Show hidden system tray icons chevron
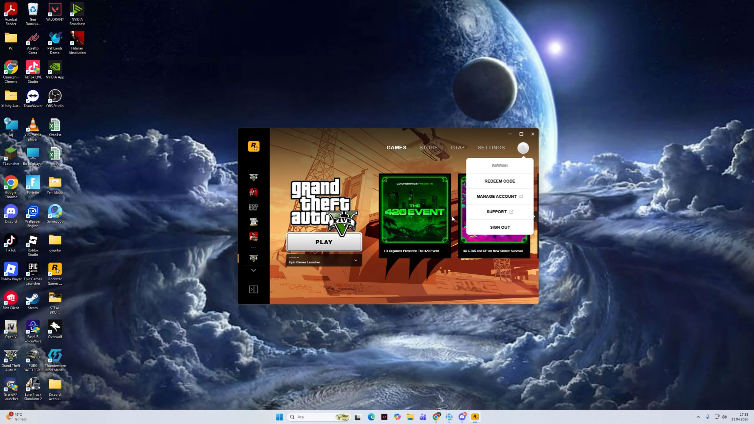Screen dimensions: 754x424 698,417
